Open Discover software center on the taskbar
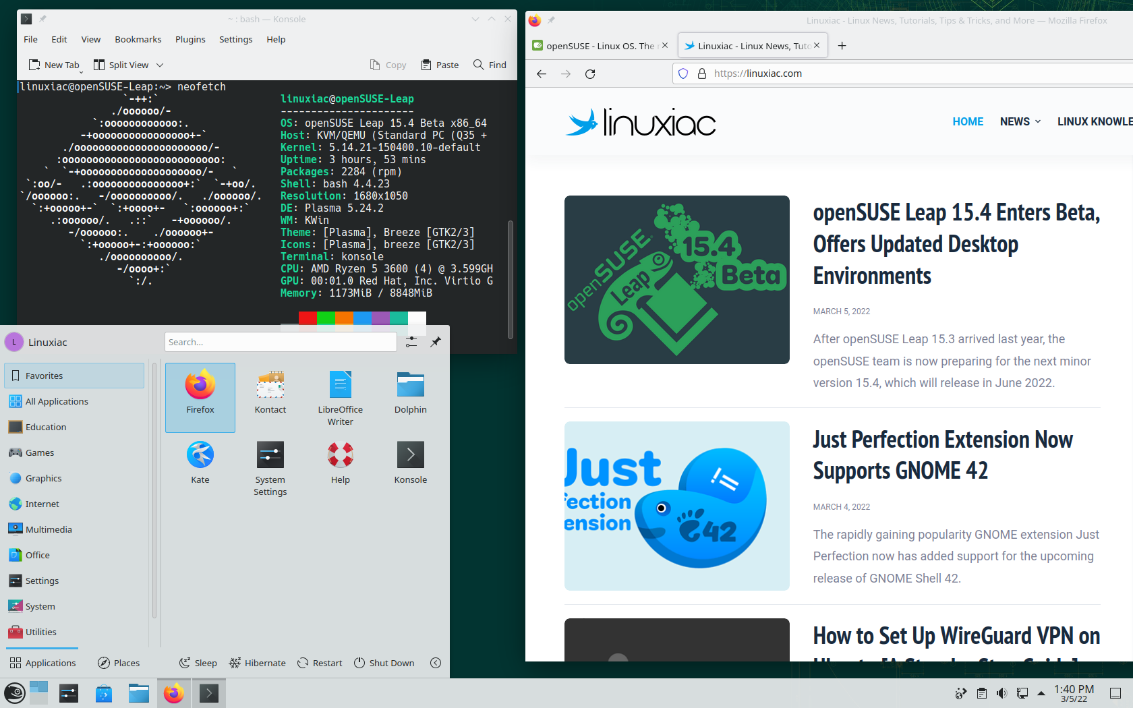 tap(104, 693)
